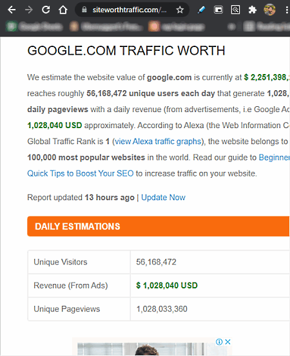
Task: Go to the browser home page
Action: 63,10
